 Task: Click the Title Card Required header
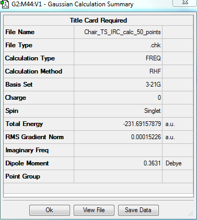[x=98, y=20]
